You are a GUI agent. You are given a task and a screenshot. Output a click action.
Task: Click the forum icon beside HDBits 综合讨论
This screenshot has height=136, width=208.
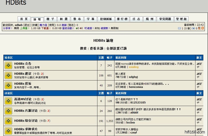coord(8,121)
